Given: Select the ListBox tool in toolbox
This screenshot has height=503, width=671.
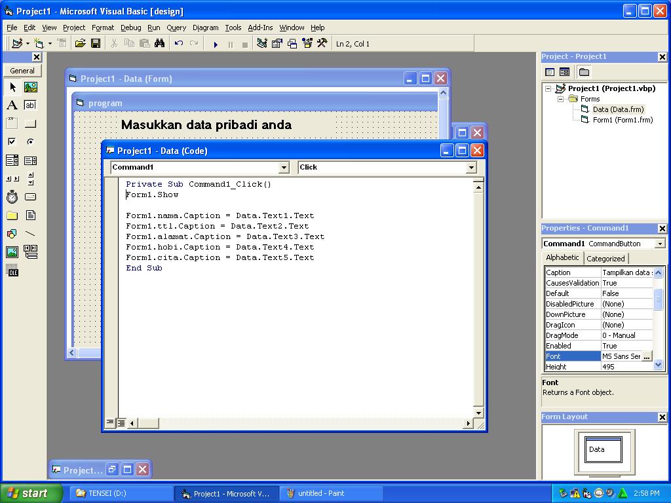Looking at the screenshot, I should click(30, 160).
